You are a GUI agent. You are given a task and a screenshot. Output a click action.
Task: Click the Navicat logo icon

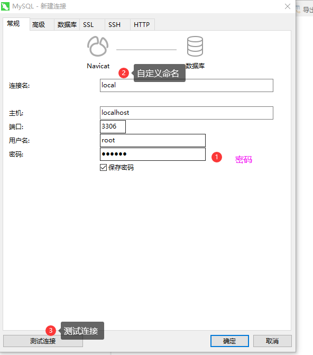(98, 47)
